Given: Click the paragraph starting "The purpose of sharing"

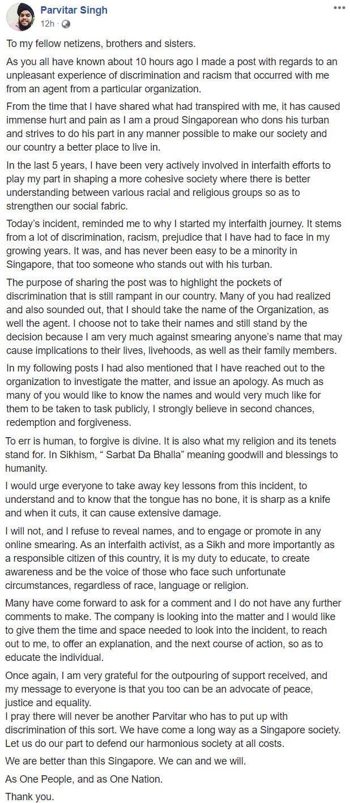Looking at the screenshot, I should (x=170, y=316).
